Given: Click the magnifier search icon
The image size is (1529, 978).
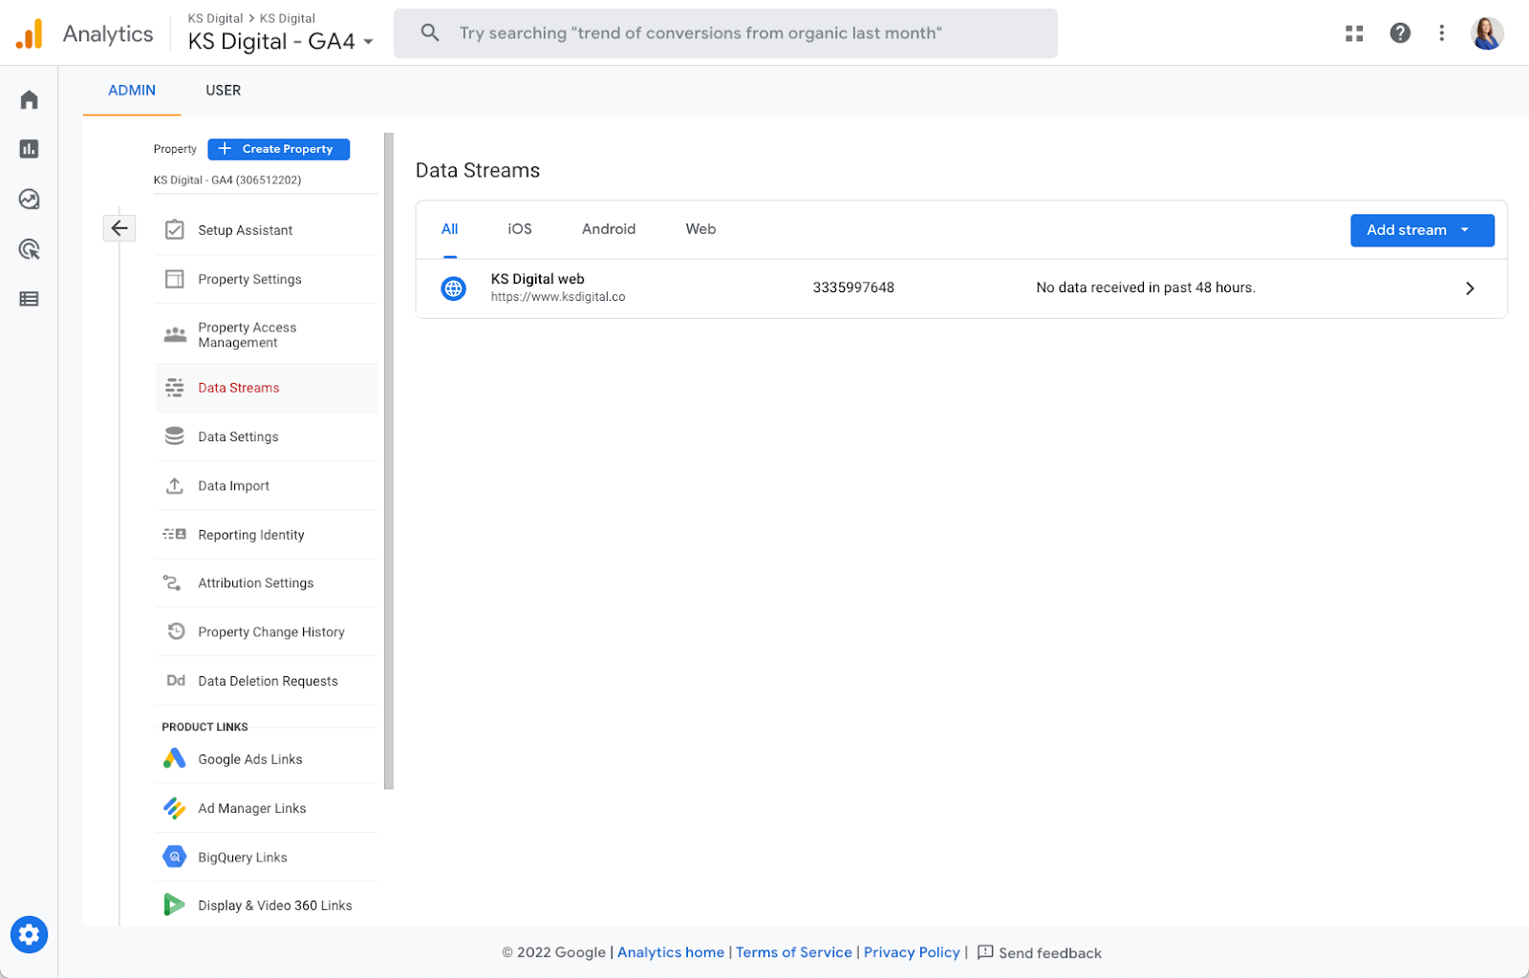Looking at the screenshot, I should click(x=430, y=33).
